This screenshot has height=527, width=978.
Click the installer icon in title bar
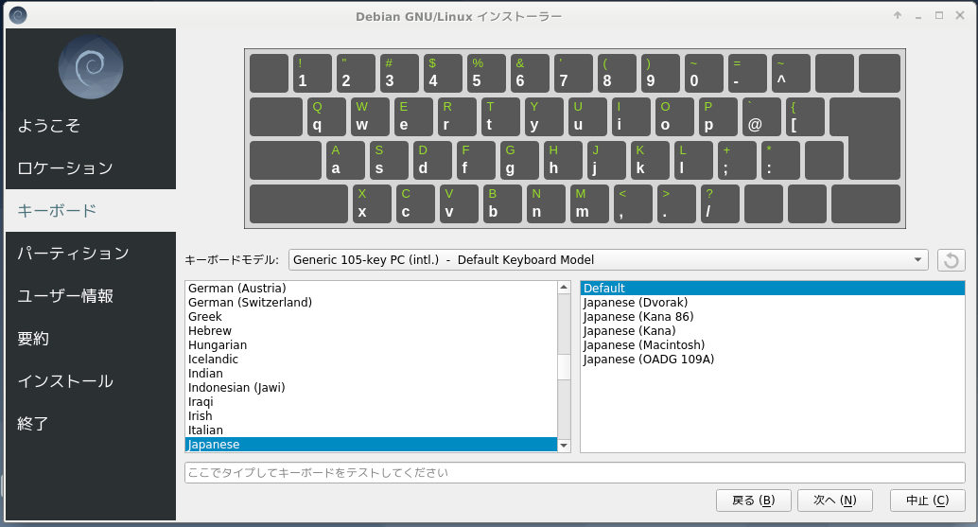pyautogui.click(x=17, y=15)
